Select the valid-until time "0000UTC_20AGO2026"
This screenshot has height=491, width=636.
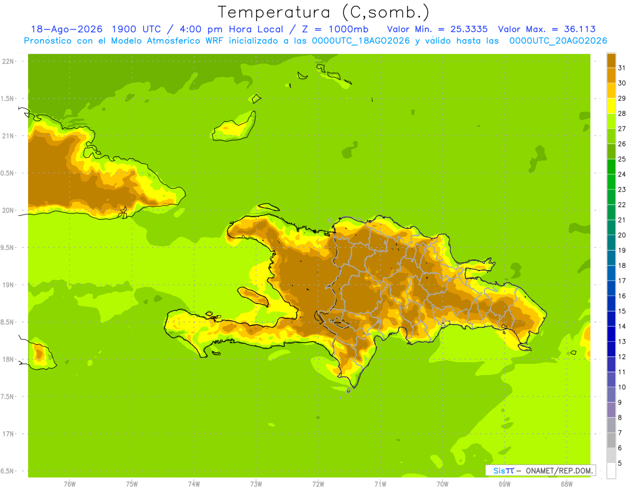(x=558, y=41)
